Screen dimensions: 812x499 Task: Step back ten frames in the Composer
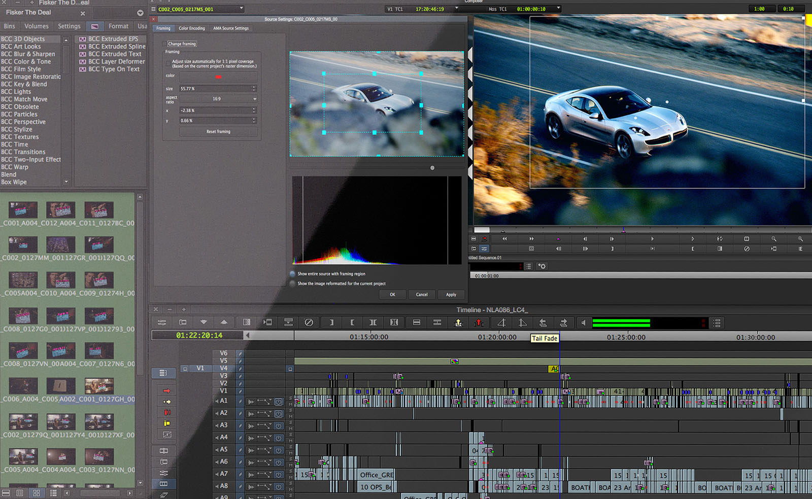[x=558, y=248]
